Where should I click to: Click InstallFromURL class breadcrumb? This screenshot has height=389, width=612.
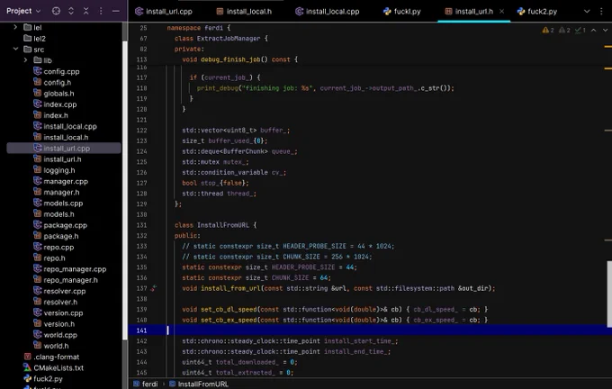[199, 384]
